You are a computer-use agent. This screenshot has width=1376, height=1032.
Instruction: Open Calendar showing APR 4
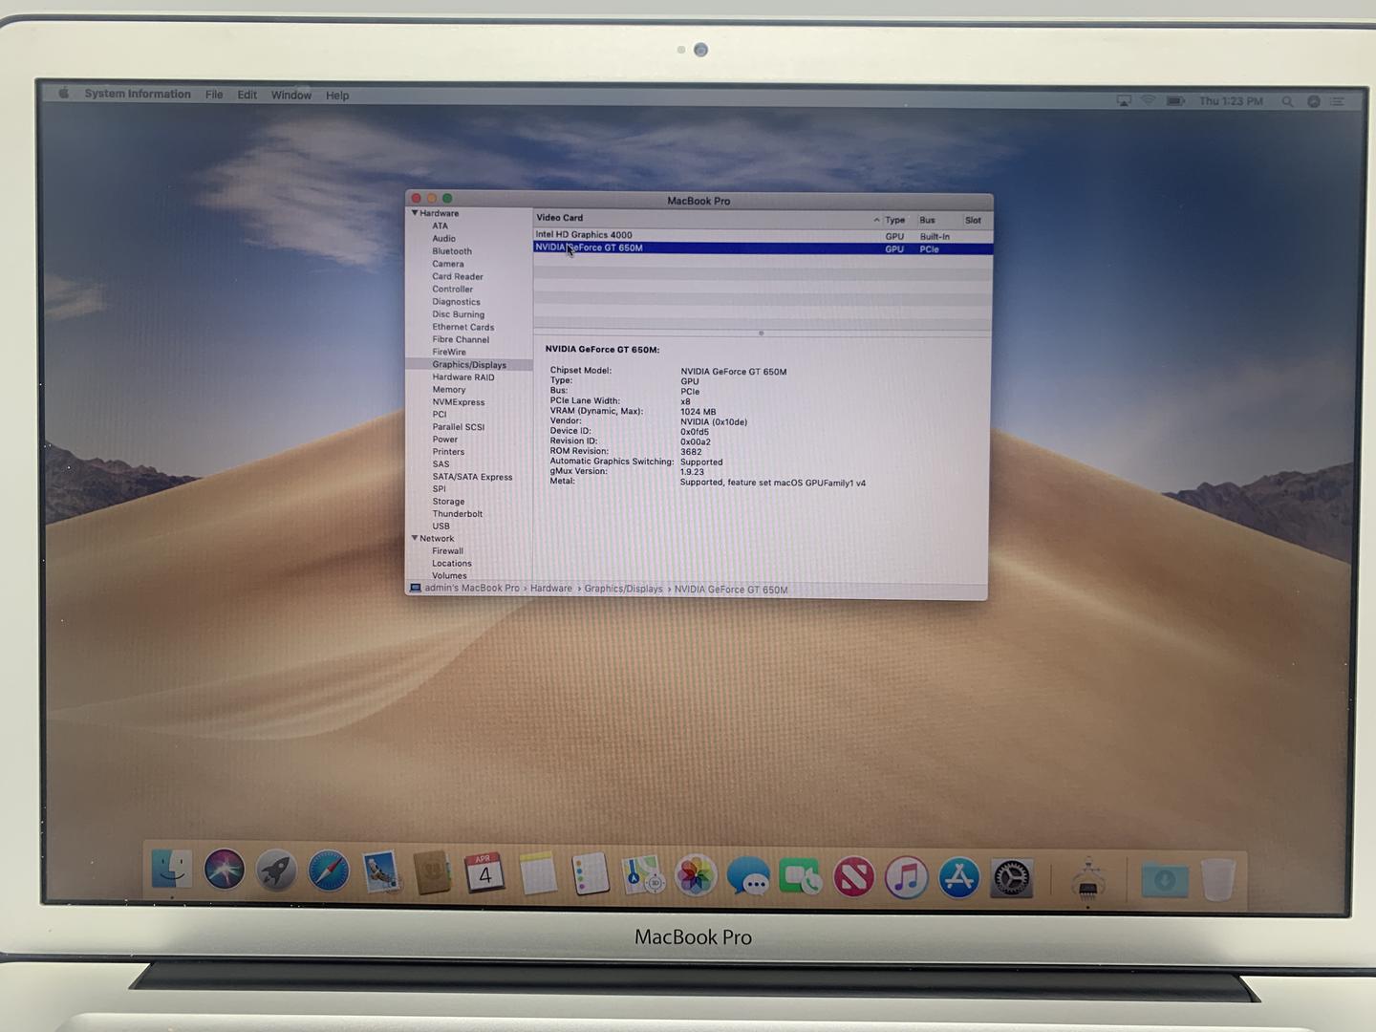484,873
